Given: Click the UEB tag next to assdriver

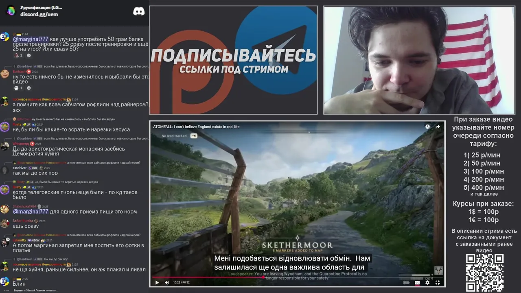Looking at the screenshot, I should (x=33, y=168).
